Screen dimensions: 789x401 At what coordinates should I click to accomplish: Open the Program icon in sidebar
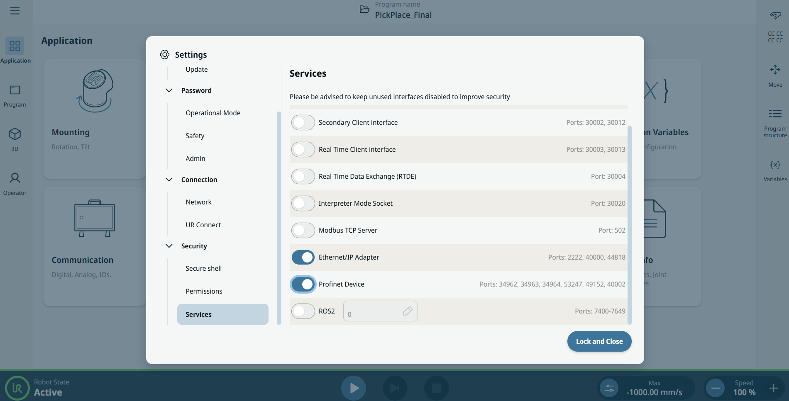pos(15,90)
